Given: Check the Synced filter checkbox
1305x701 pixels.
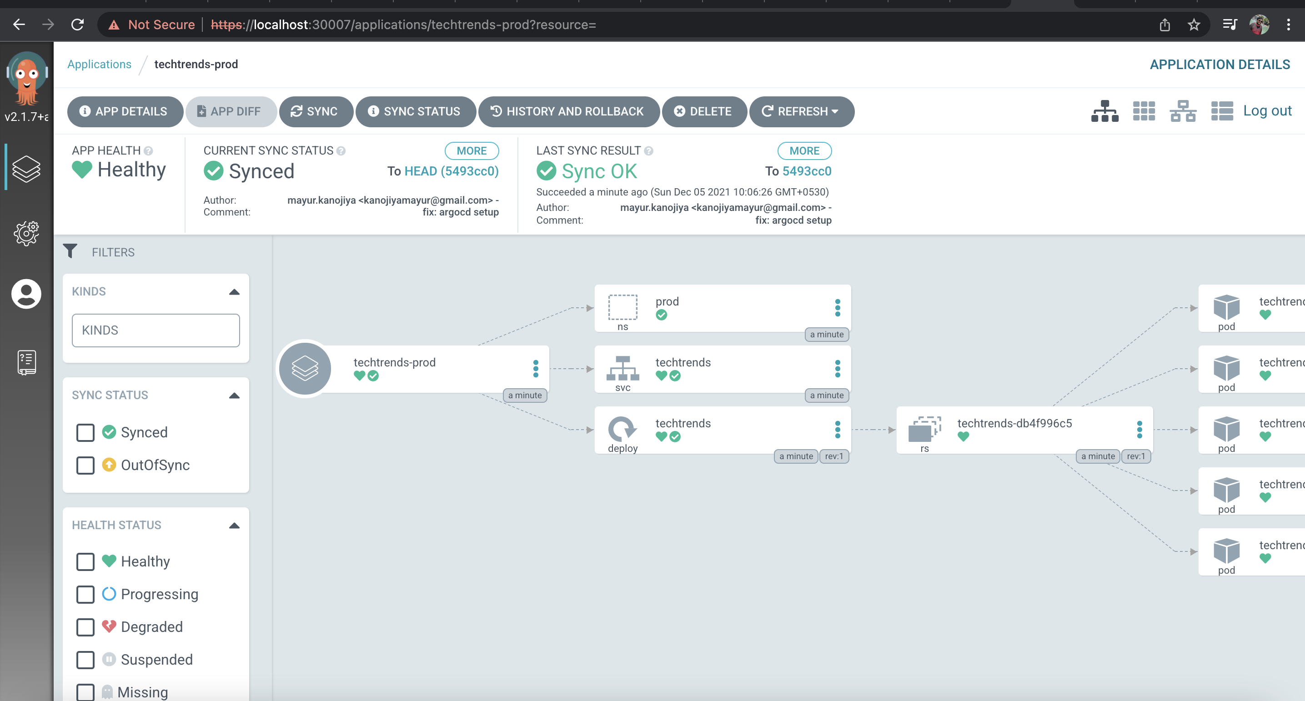Looking at the screenshot, I should (x=85, y=432).
